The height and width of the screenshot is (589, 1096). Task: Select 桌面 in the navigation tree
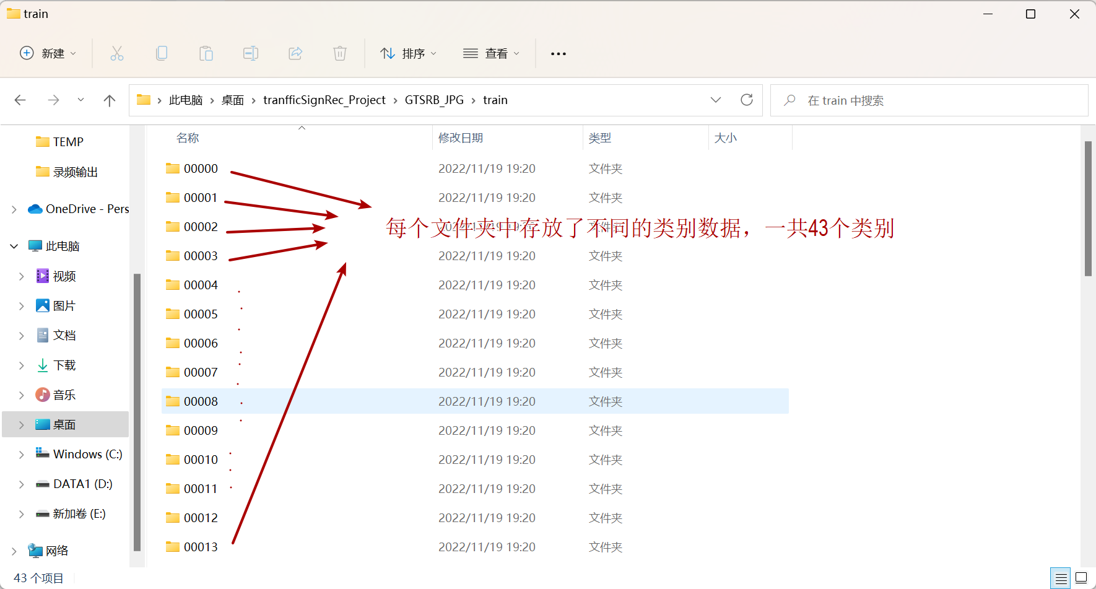coord(66,424)
